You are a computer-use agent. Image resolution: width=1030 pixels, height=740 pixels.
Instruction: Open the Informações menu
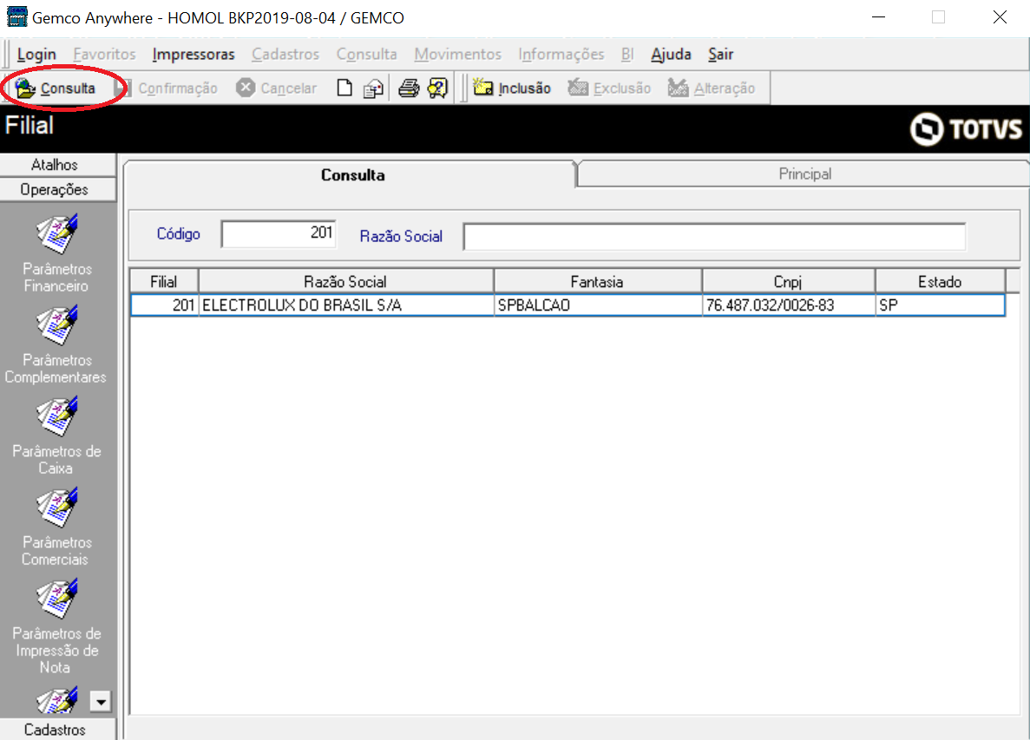561,55
